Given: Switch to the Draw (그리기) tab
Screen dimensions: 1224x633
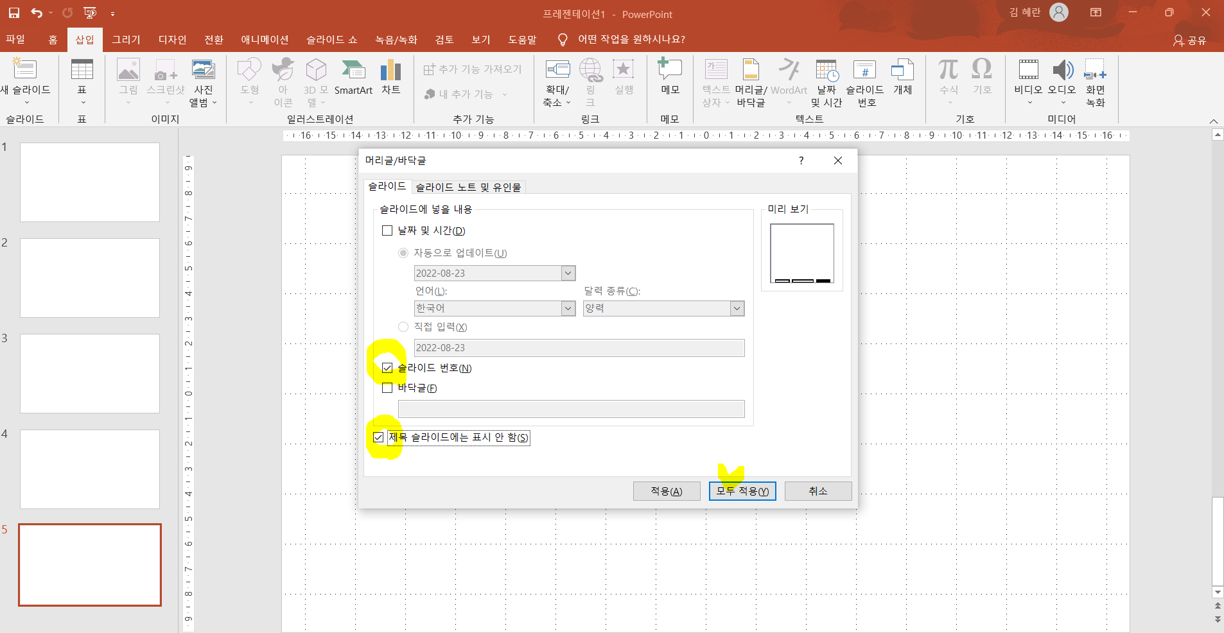Looking at the screenshot, I should [x=126, y=39].
